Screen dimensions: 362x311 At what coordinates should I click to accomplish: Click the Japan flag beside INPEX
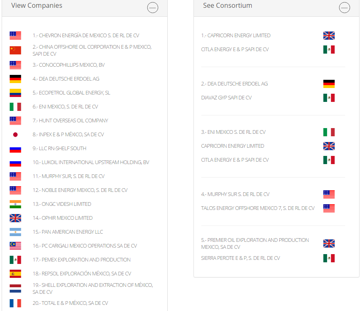click(15, 135)
